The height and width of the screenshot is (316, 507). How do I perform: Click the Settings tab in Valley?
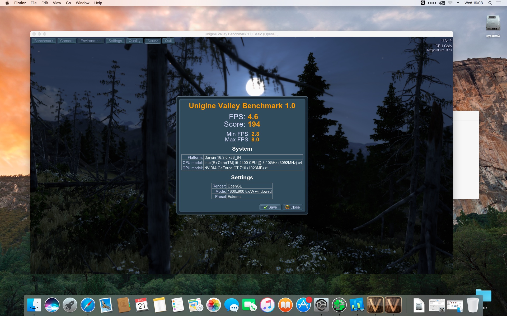click(115, 41)
